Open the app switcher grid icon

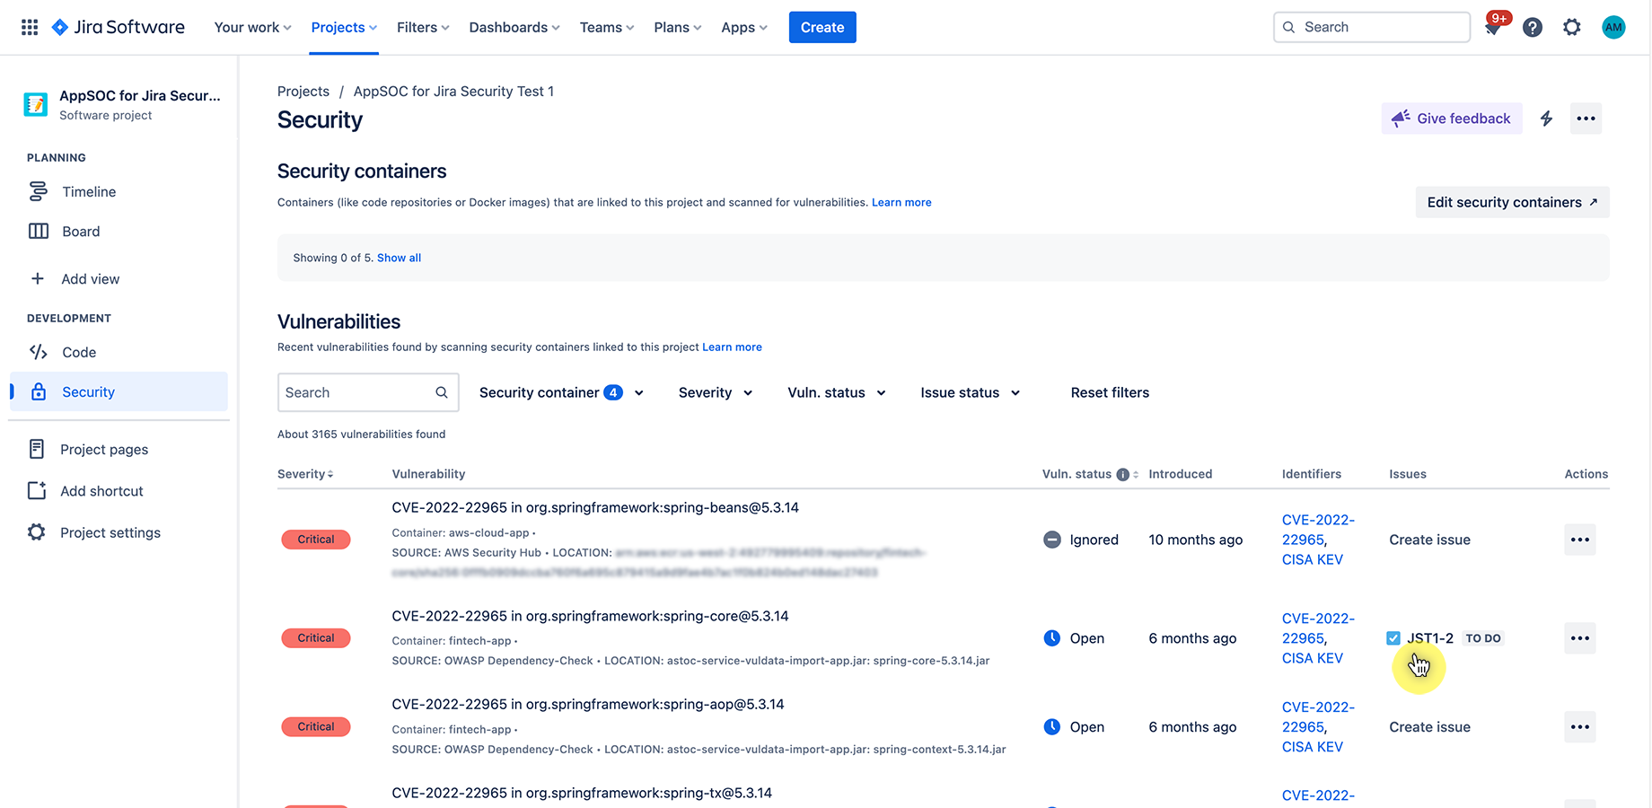pyautogui.click(x=30, y=27)
